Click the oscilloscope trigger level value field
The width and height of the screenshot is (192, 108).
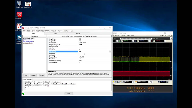[163, 82]
